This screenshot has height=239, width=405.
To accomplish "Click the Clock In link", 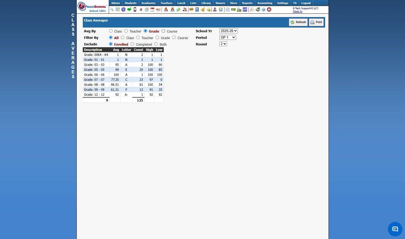I will [298, 12].
